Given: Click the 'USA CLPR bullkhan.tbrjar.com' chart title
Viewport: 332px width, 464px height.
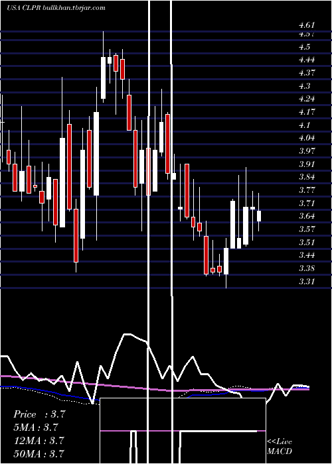Looking at the screenshot, I should 56,8.
